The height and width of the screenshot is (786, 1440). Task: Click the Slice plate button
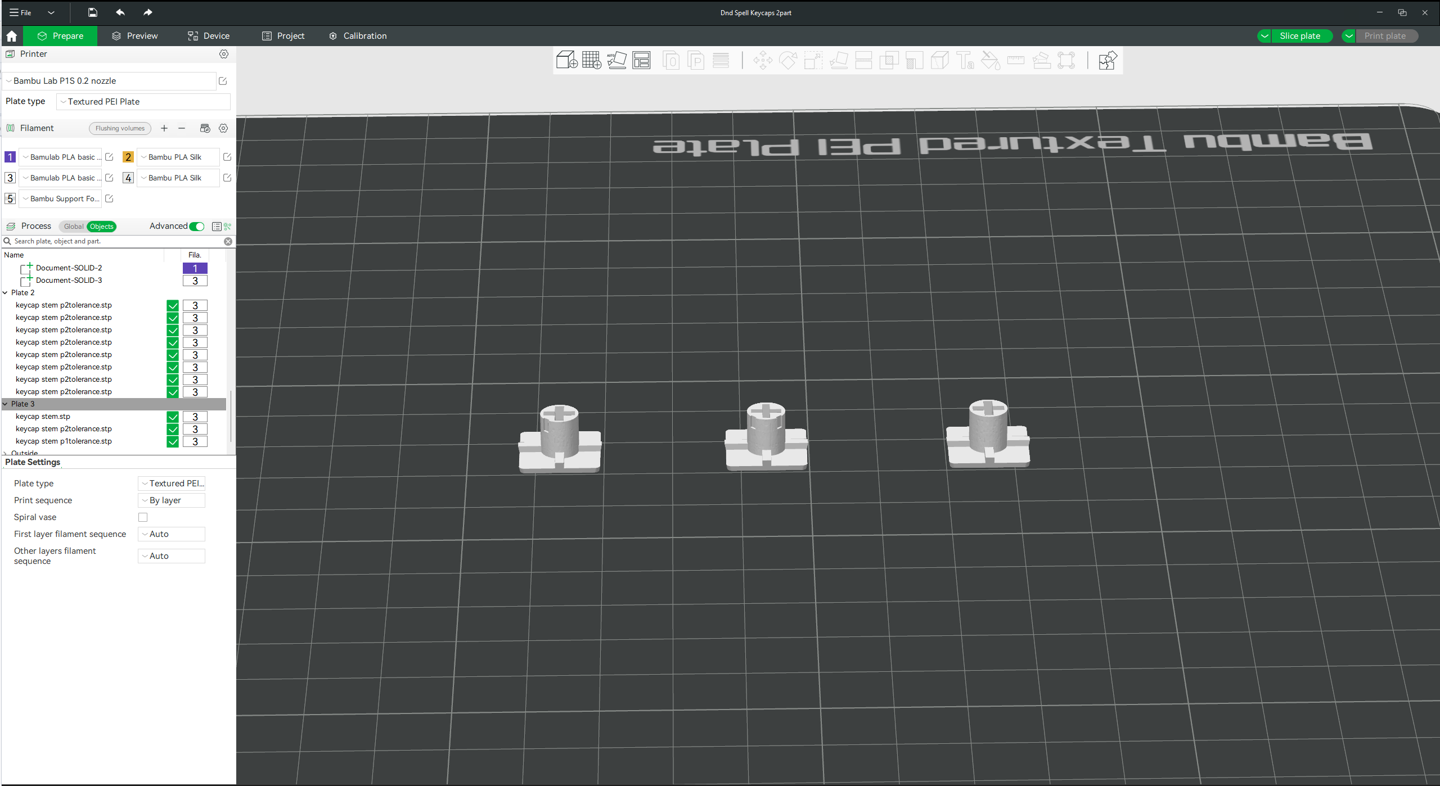pos(1301,36)
